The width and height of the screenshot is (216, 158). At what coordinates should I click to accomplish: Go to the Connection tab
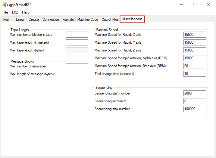[x=51, y=20]
